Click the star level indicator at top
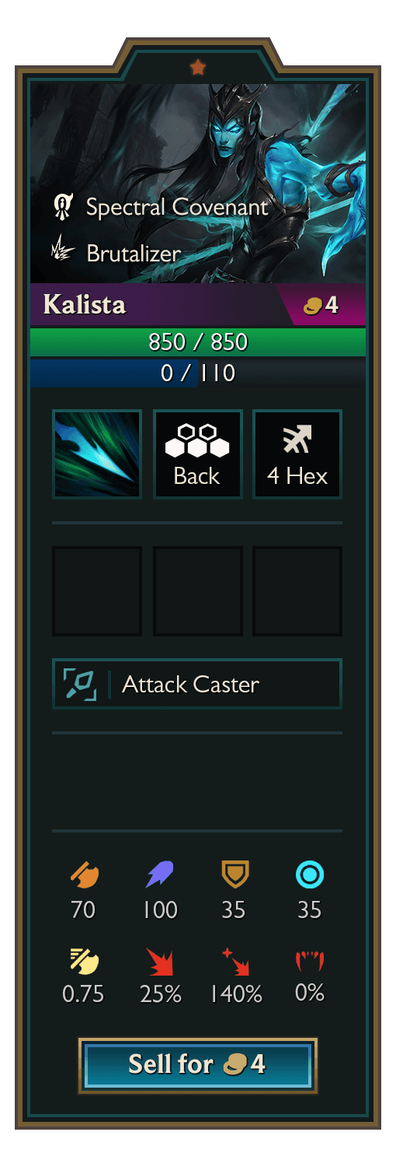The image size is (396, 1167). coord(198,68)
